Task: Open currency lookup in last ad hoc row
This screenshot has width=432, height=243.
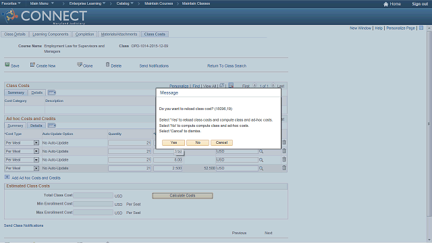Action: click(261, 168)
